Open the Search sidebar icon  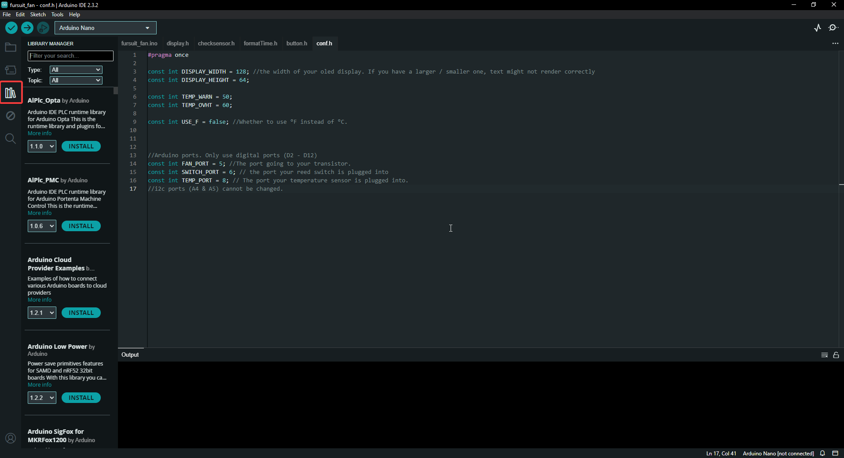pyautogui.click(x=11, y=138)
